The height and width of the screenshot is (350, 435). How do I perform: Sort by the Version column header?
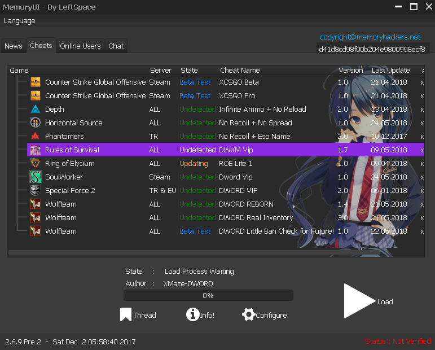pyautogui.click(x=351, y=71)
